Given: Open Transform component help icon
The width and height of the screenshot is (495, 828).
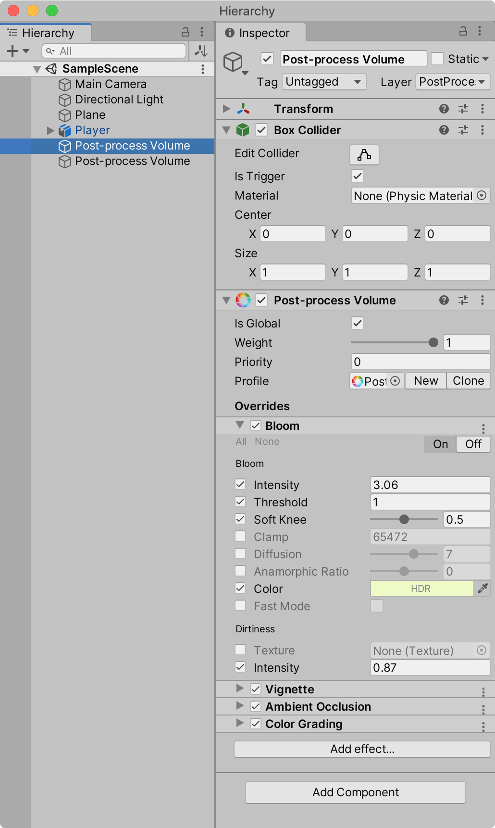Looking at the screenshot, I should [444, 109].
